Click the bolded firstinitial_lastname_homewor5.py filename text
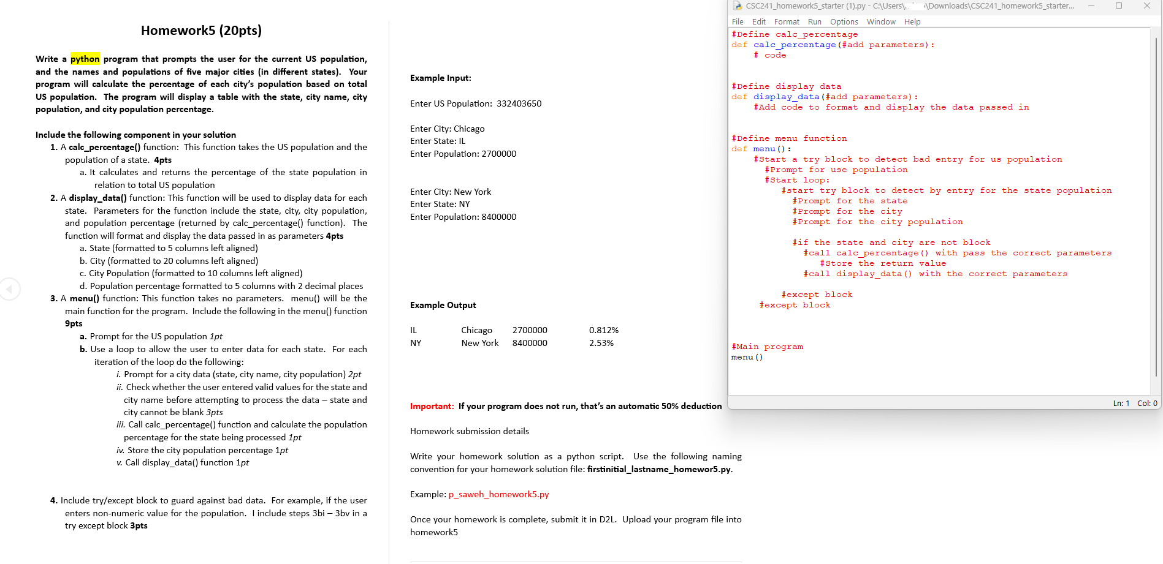The height and width of the screenshot is (564, 1163). click(657, 469)
